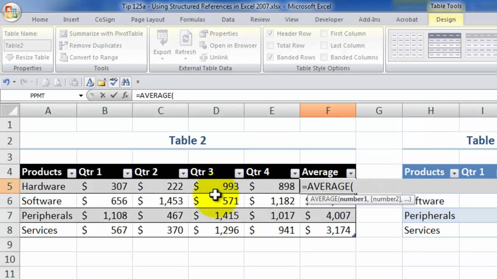
Task: Open the Design tab under Table Tools
Action: (446, 19)
